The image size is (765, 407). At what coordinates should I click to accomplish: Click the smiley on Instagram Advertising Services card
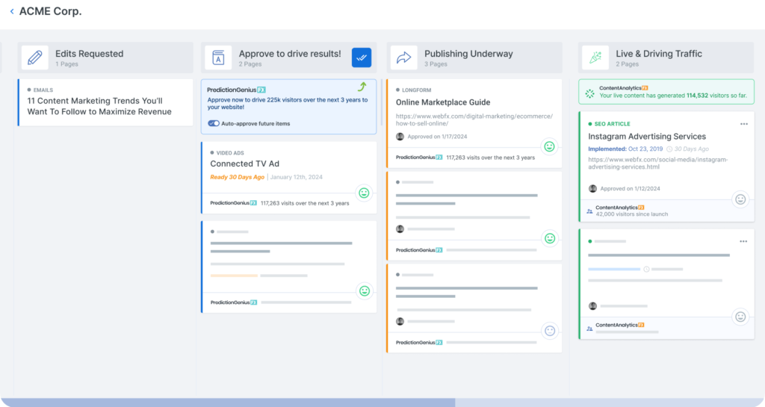740,199
